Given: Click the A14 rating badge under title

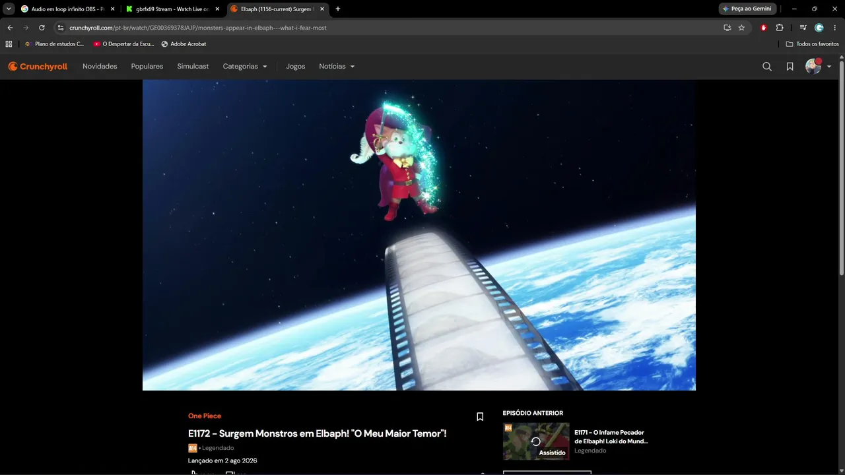Looking at the screenshot, I should [x=193, y=448].
